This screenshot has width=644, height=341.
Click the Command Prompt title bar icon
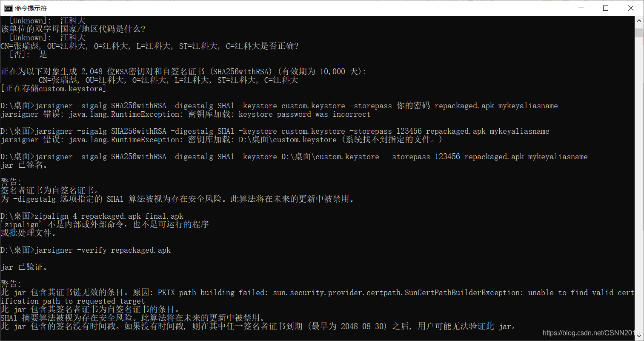coord(8,8)
